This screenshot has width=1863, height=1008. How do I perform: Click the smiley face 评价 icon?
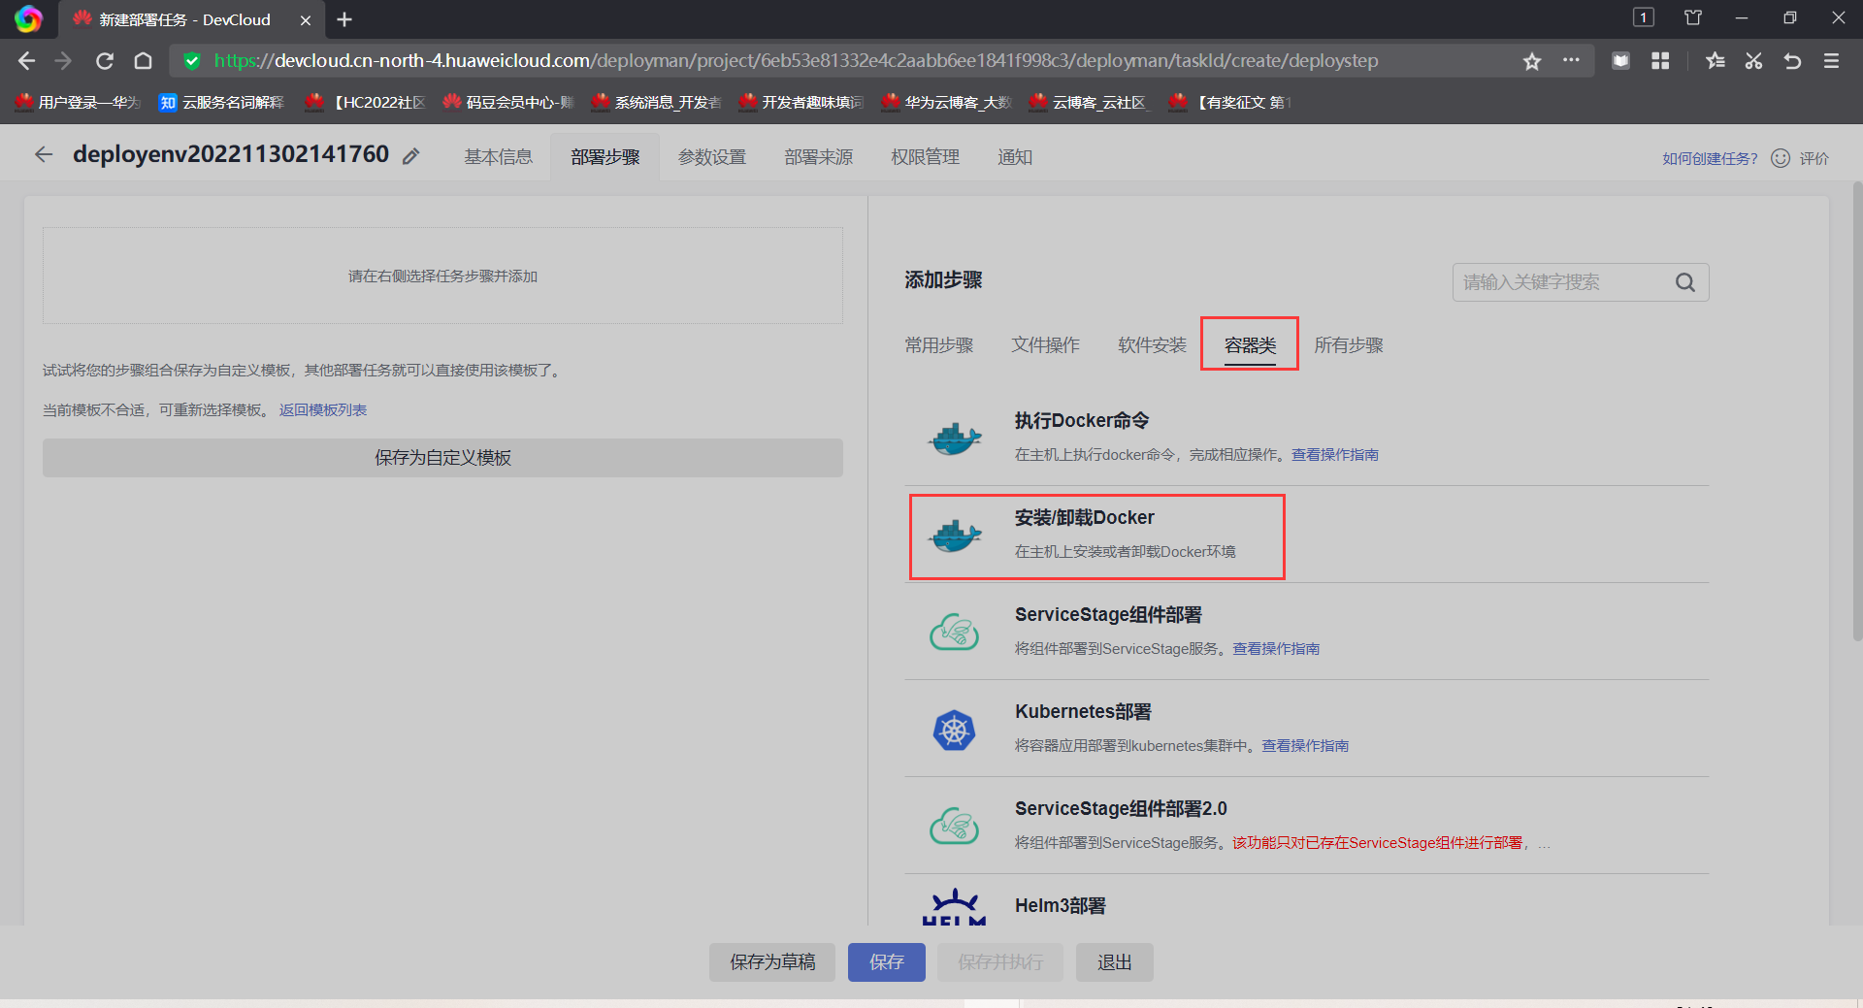1781,158
